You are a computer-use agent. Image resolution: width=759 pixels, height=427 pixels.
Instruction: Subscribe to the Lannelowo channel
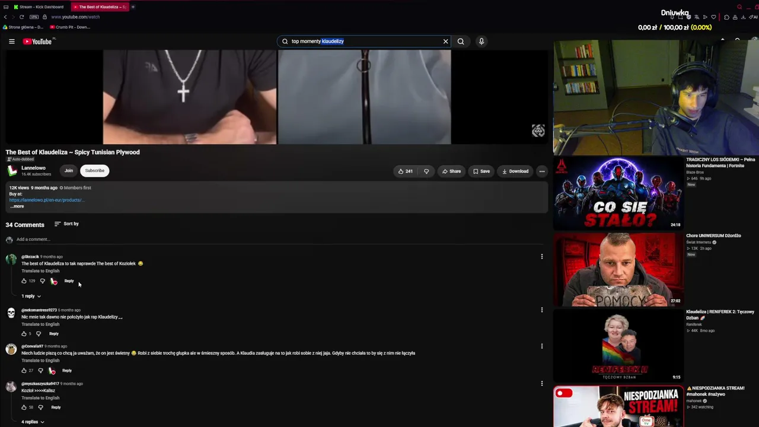pos(94,171)
